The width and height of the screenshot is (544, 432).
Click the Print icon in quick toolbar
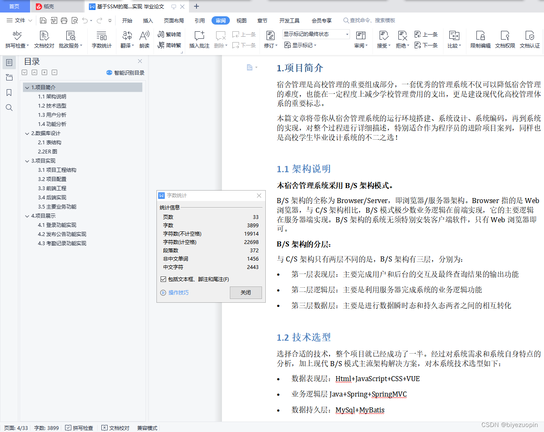64,20
